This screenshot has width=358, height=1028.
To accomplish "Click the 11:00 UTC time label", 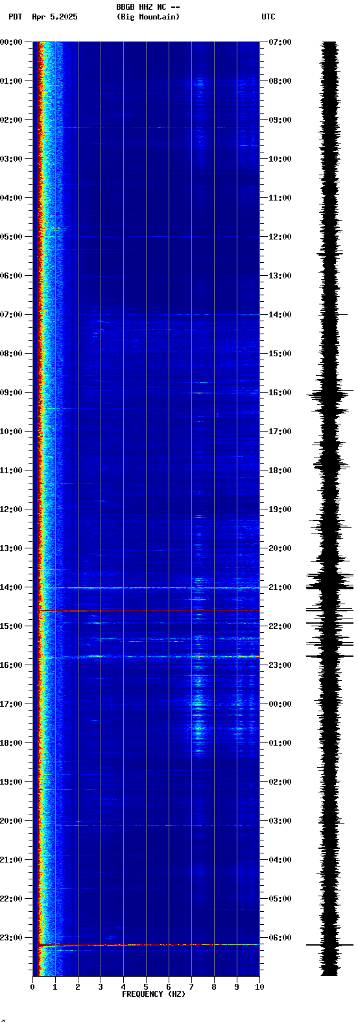I will [280, 198].
